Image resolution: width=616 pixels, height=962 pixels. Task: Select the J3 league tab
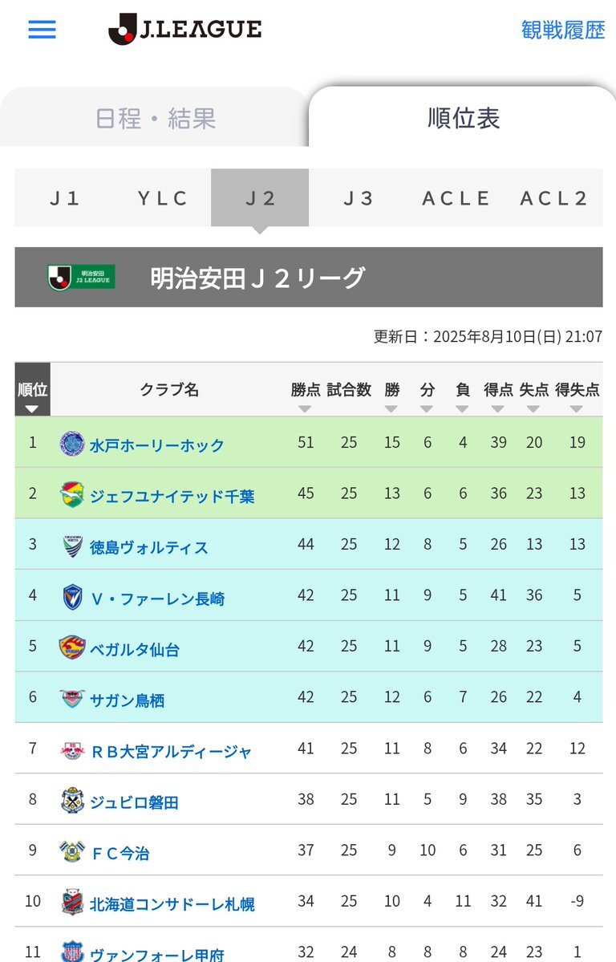coord(358,198)
